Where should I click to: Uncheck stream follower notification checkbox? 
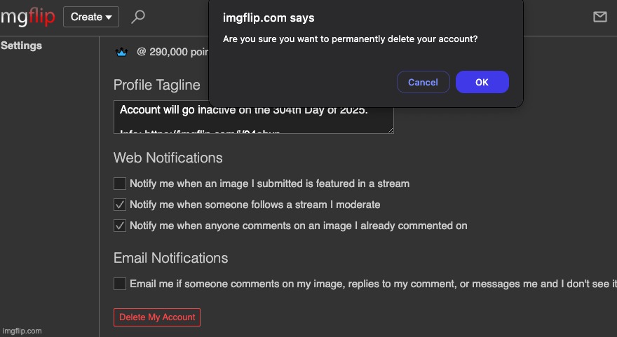(x=120, y=205)
